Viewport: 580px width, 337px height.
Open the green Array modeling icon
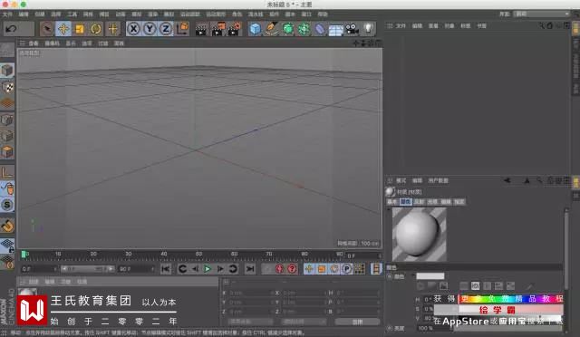coord(304,29)
